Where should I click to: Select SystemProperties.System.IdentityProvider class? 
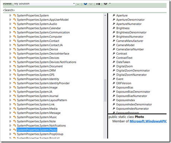pos(43,83)
